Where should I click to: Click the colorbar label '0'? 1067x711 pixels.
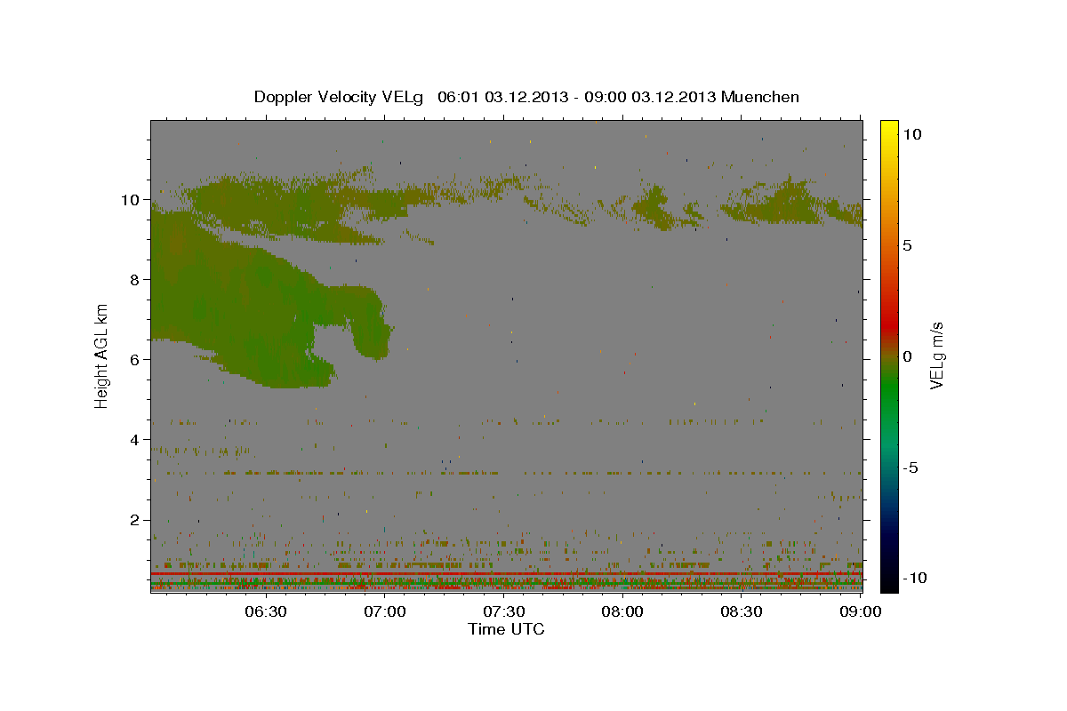coord(907,356)
